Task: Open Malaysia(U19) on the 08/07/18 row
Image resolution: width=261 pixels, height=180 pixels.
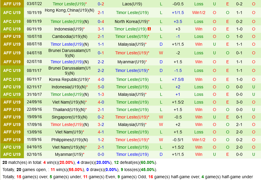Action: 132,44
